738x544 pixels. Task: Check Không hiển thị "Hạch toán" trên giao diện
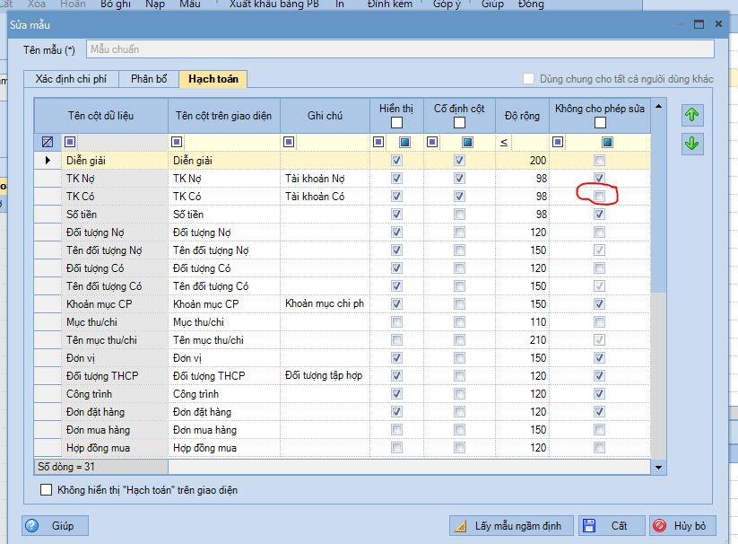(x=46, y=490)
